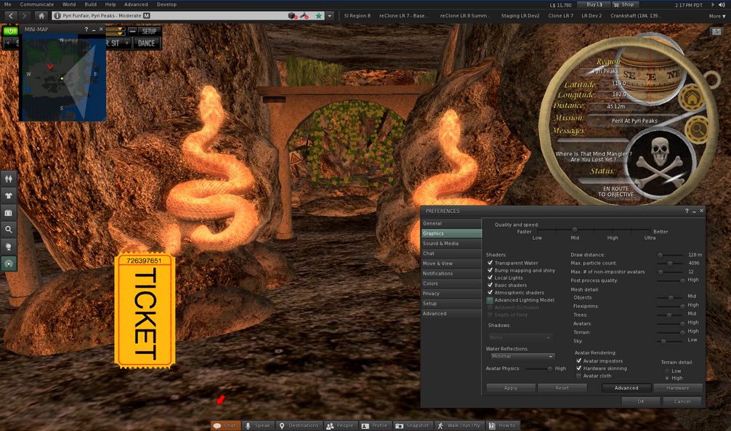Disable the Transparent Water checkbox
Viewport: 731px width, 431px height.
point(490,263)
